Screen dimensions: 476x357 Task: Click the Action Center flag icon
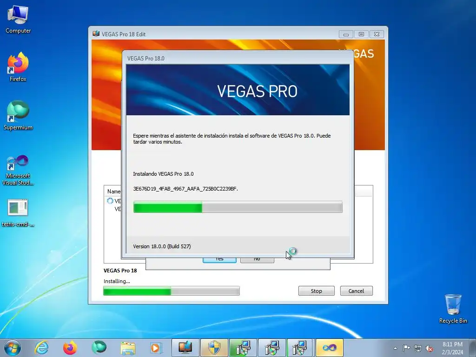(406, 348)
